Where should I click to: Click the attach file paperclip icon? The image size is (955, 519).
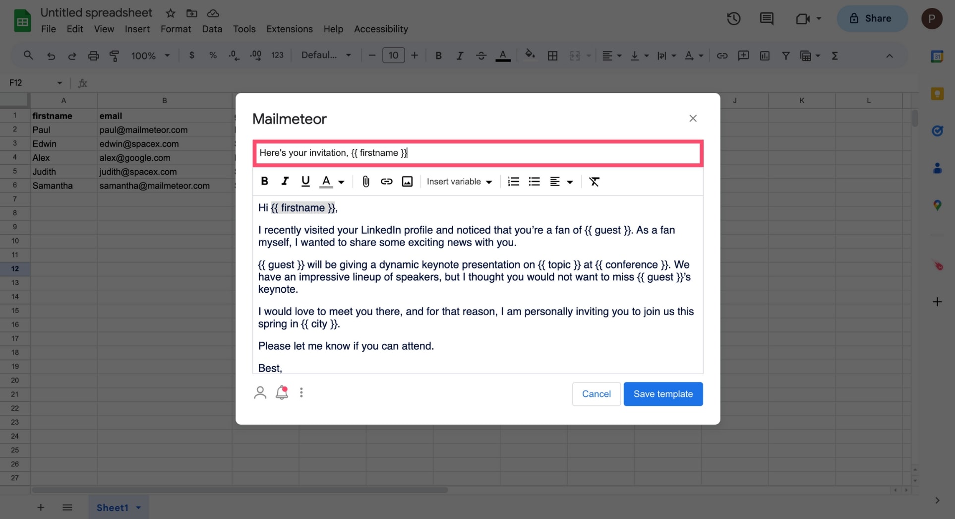pyautogui.click(x=366, y=182)
